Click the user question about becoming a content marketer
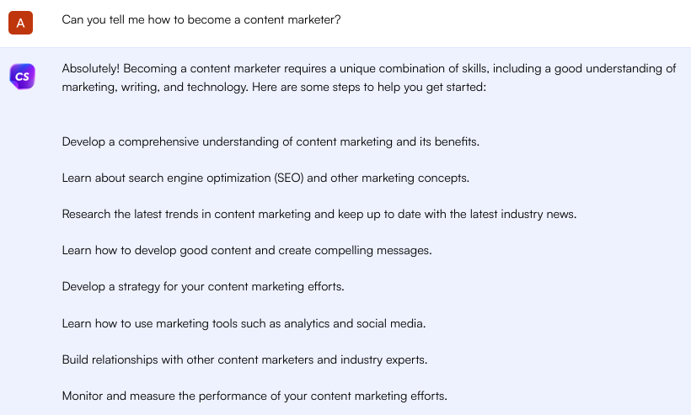The height and width of the screenshot is (415, 691). tap(201, 19)
